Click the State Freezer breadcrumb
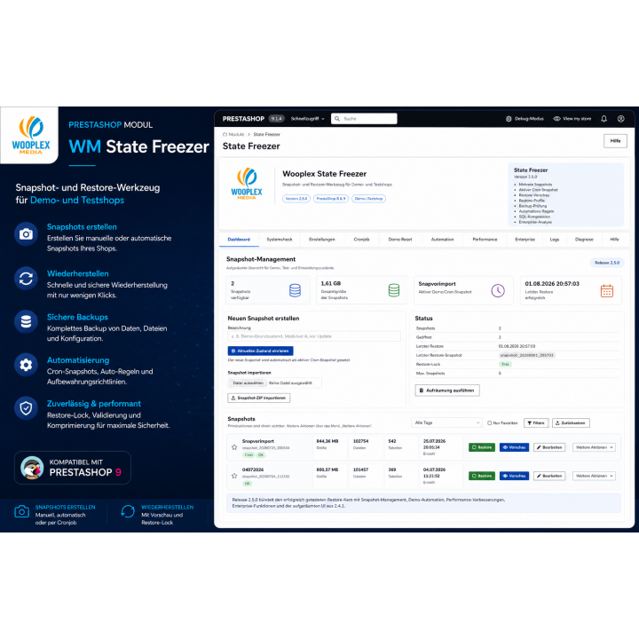The width and height of the screenshot is (639, 639). (x=266, y=134)
